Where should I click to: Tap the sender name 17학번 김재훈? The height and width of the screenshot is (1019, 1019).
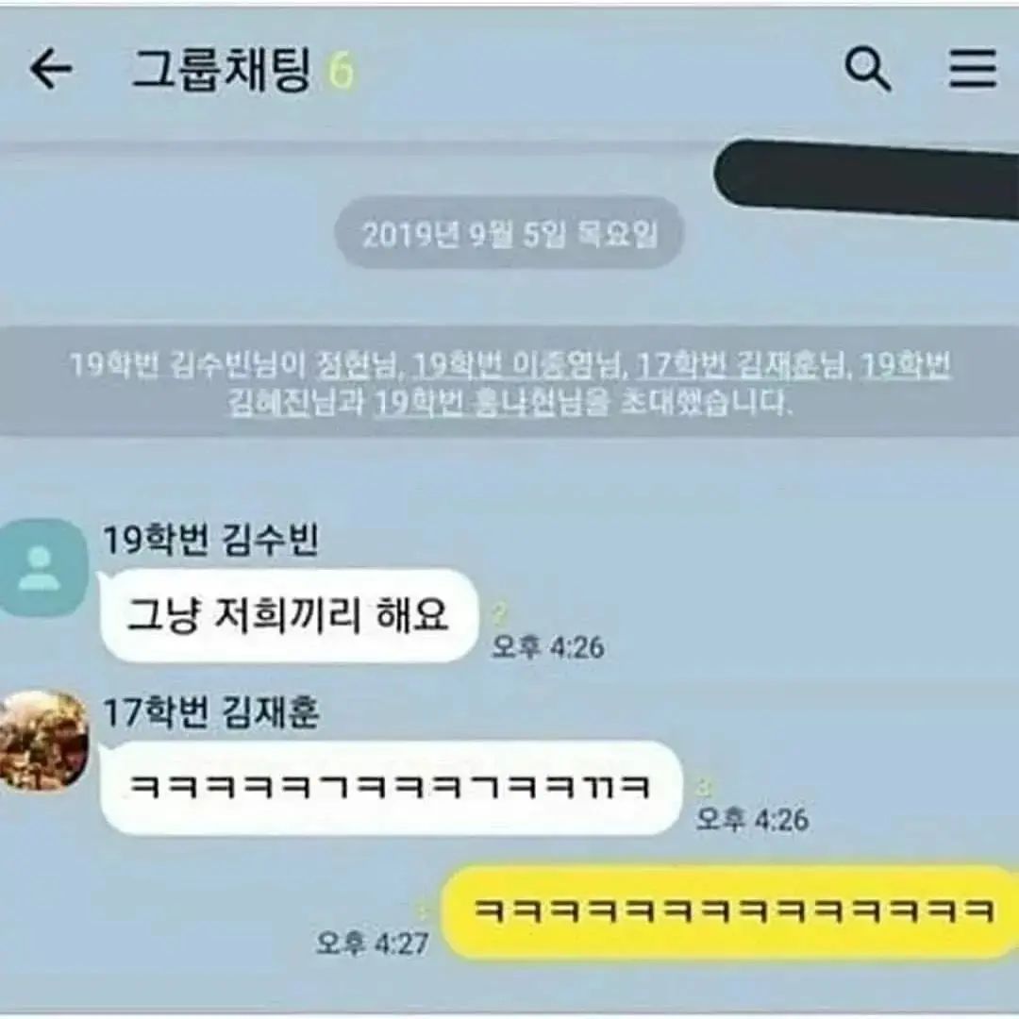211,712
